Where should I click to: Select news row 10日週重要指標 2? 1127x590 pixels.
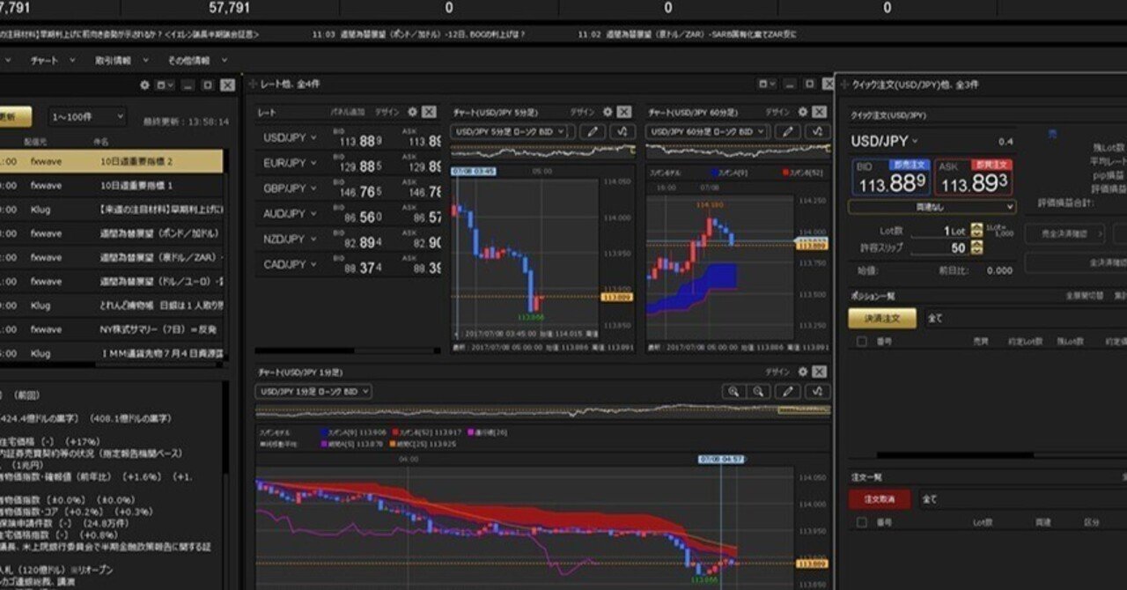tap(111, 162)
